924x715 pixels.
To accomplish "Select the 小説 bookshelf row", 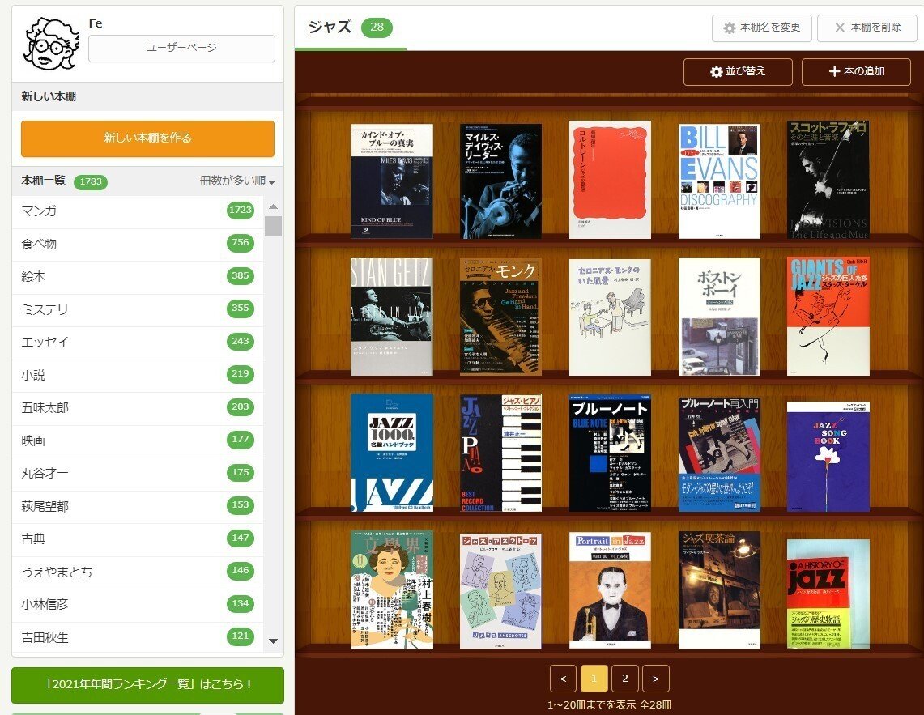I will pyautogui.click(x=138, y=374).
